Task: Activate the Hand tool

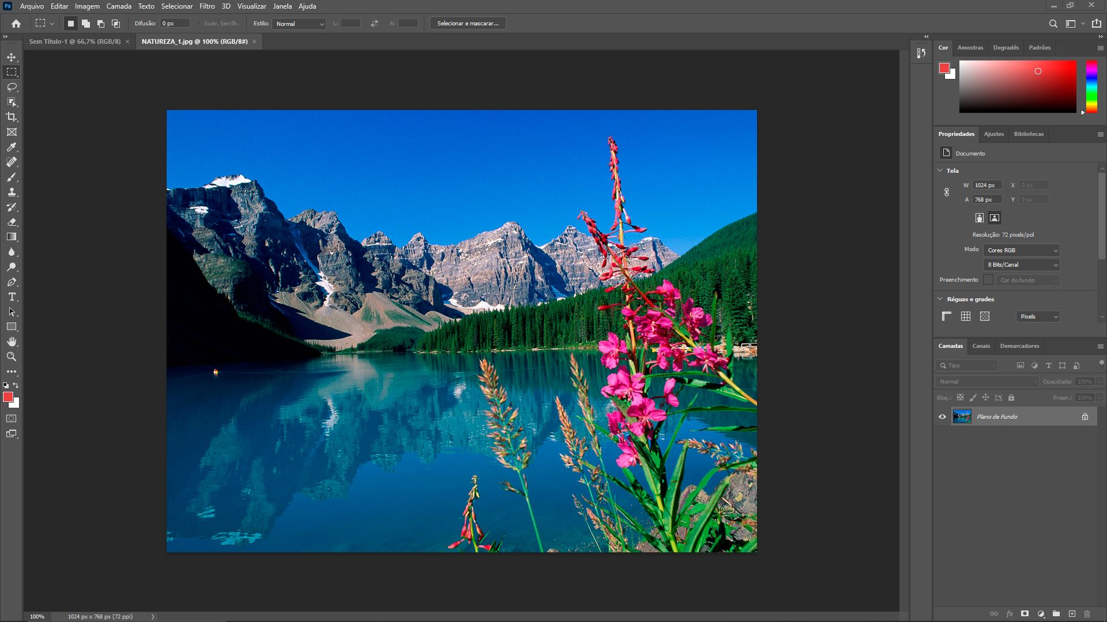Action: [x=11, y=342]
